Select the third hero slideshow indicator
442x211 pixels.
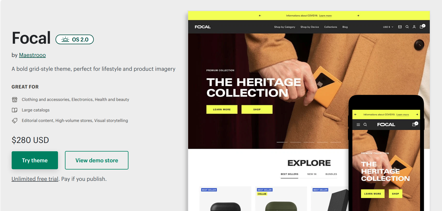pos(309,142)
